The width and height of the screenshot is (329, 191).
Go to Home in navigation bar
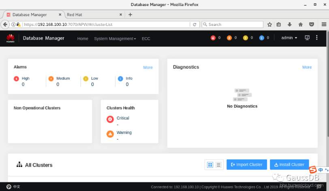point(83,38)
